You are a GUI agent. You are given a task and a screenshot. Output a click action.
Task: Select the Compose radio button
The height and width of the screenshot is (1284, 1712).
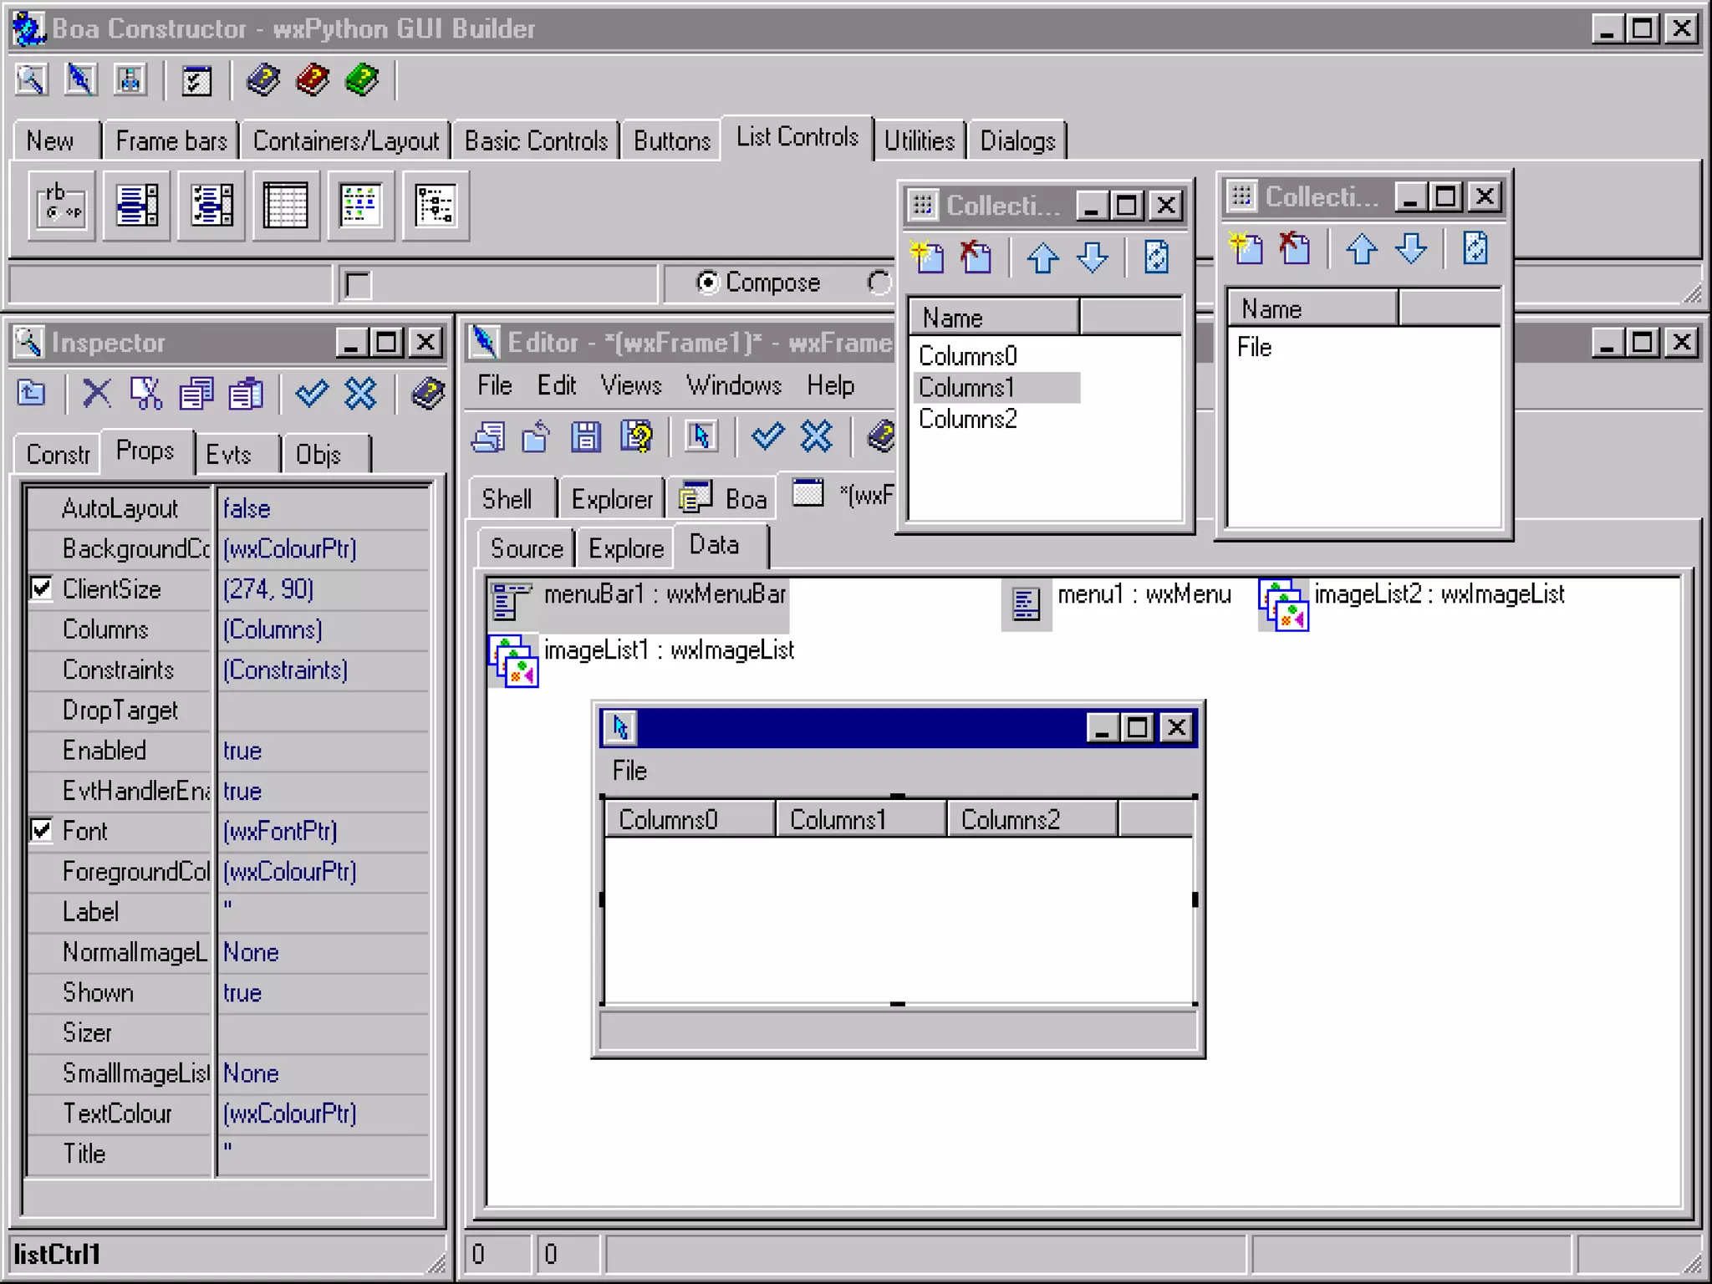pos(708,283)
